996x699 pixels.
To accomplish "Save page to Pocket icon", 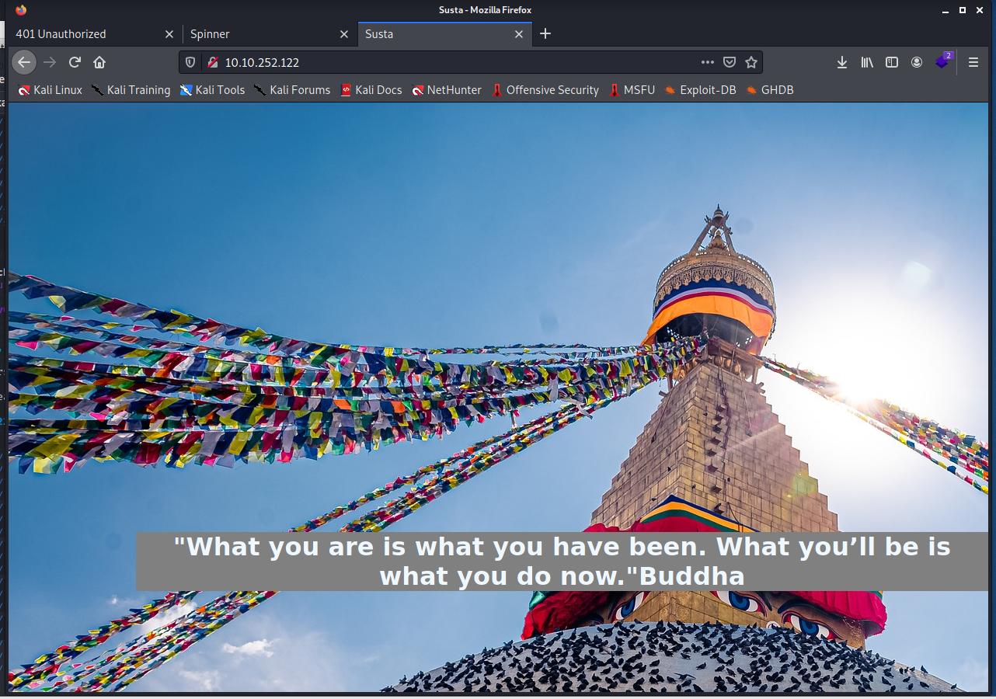I will [729, 62].
